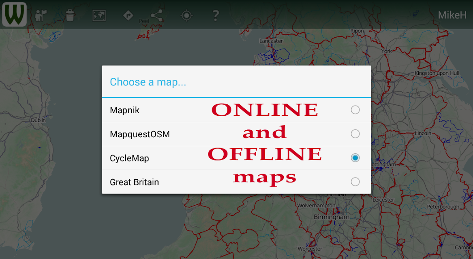Choose the Mapnik map entry
473x259 pixels.
click(237, 110)
